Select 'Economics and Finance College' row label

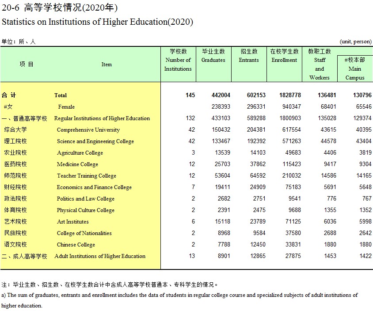point(94,187)
